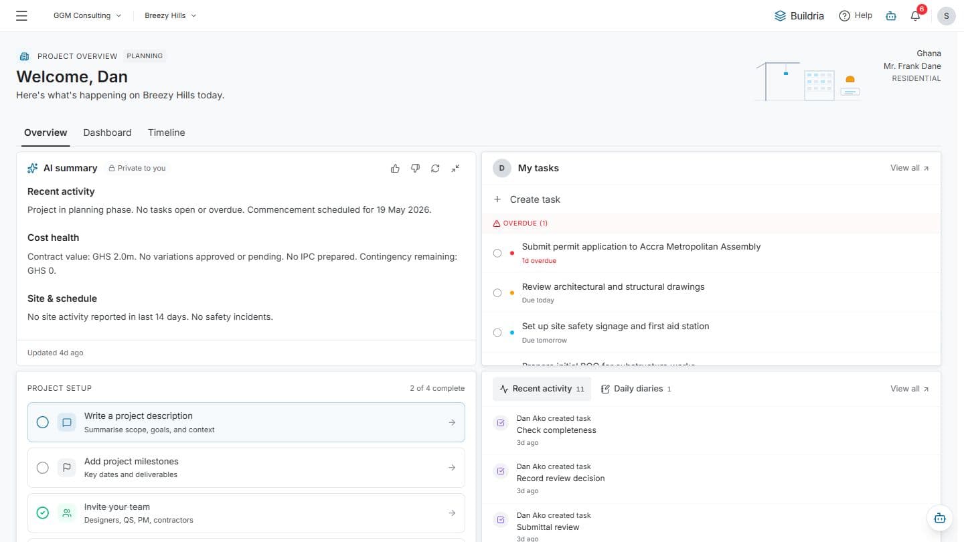964x542 pixels.
Task: Give thumbs up to AI summary
Action: tap(395, 169)
